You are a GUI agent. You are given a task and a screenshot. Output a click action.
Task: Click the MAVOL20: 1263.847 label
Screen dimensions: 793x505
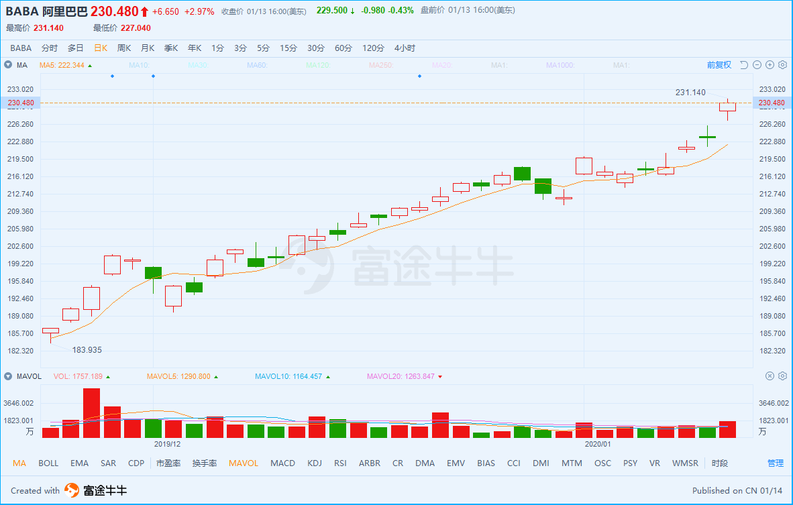coord(401,376)
